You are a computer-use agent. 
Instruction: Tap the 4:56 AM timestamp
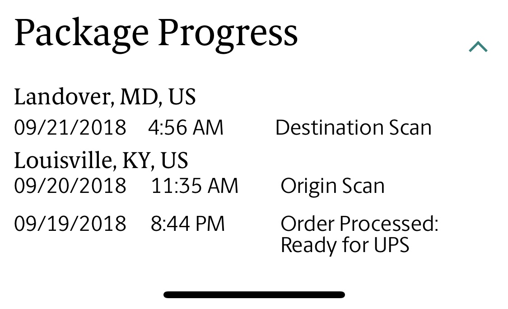[186, 128]
